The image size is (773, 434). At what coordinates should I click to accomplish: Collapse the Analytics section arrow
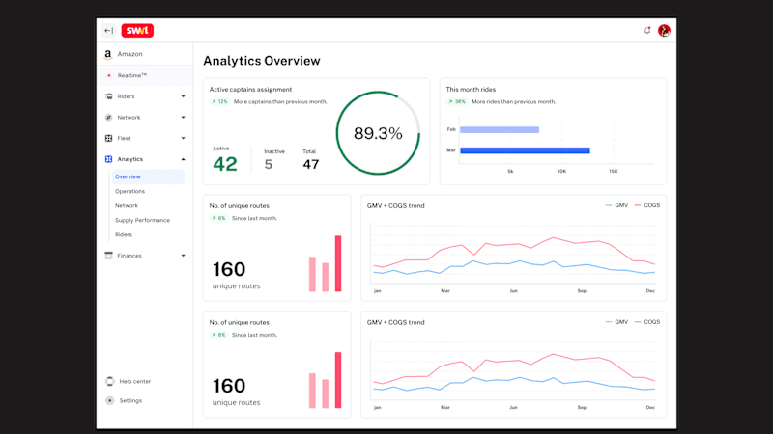pyautogui.click(x=183, y=159)
